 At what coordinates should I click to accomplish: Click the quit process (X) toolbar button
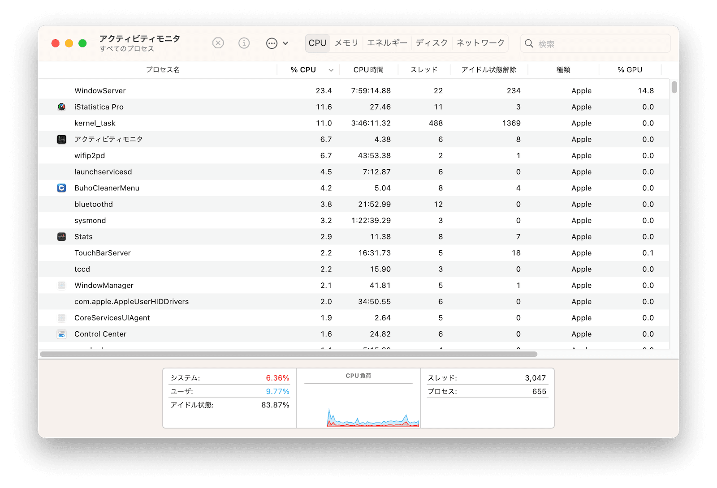click(218, 43)
